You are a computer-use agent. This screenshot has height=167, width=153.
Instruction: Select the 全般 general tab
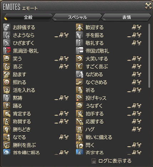28,17
